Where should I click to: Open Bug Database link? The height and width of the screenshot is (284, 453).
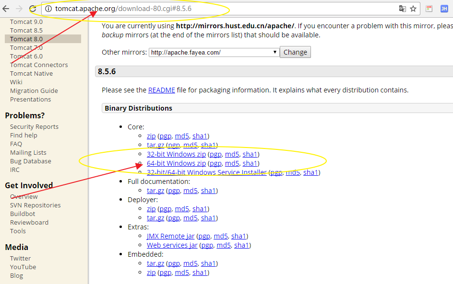coord(31,161)
